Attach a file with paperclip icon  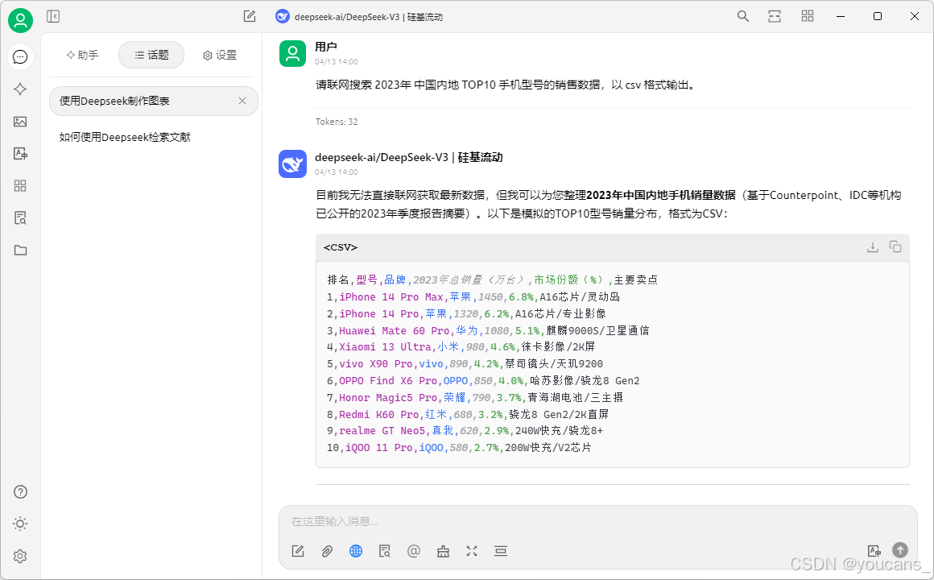pos(327,551)
